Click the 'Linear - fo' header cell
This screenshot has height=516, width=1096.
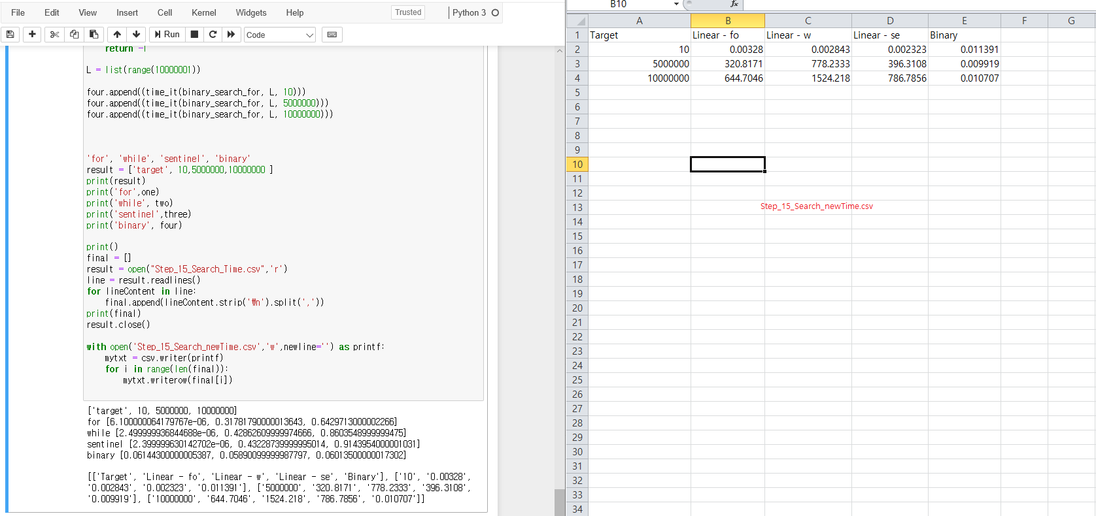tap(728, 35)
